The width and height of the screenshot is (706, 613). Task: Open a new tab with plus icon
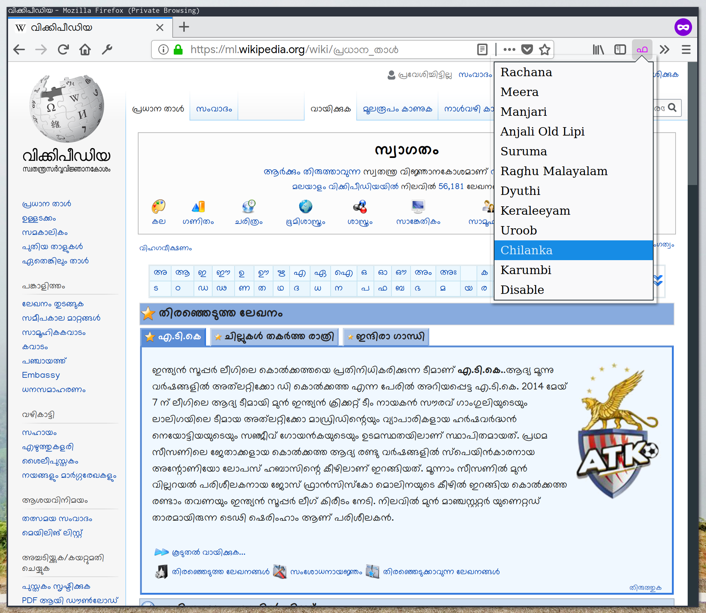click(184, 27)
